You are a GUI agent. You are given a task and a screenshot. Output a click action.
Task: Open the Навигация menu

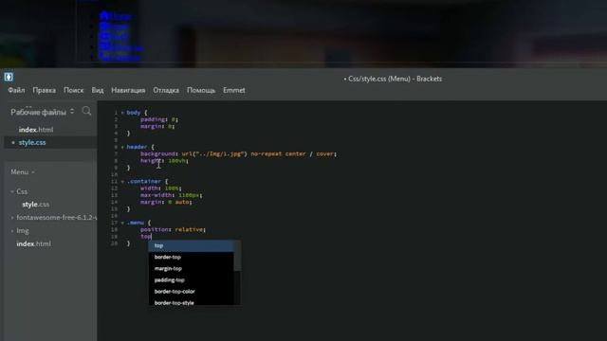128,90
